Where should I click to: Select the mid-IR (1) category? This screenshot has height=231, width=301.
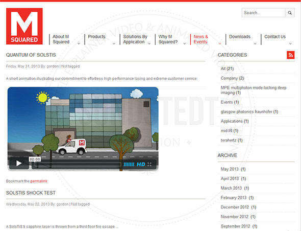230,131
